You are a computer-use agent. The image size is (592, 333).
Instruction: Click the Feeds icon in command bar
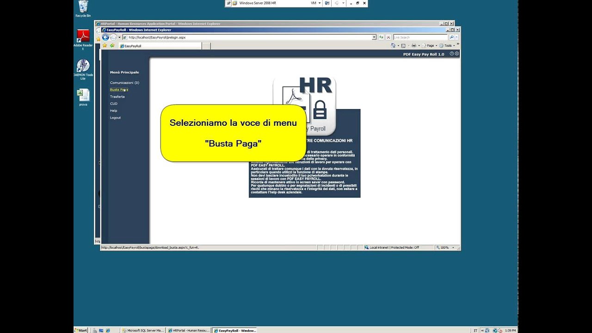point(403,46)
